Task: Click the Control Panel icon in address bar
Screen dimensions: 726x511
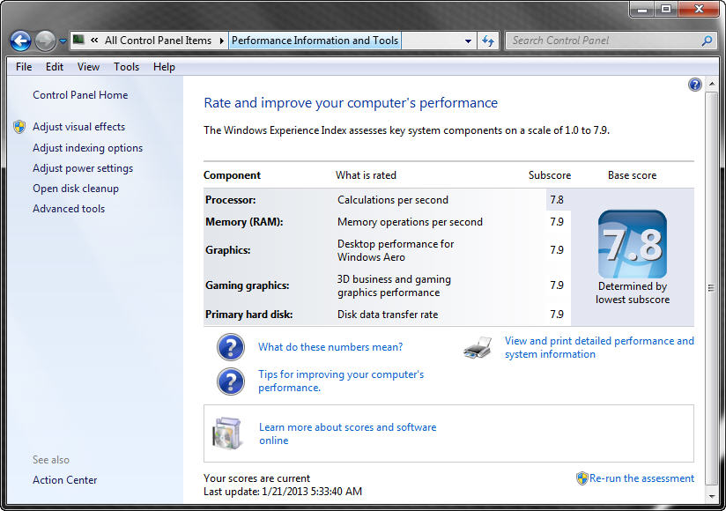Action: (78, 40)
